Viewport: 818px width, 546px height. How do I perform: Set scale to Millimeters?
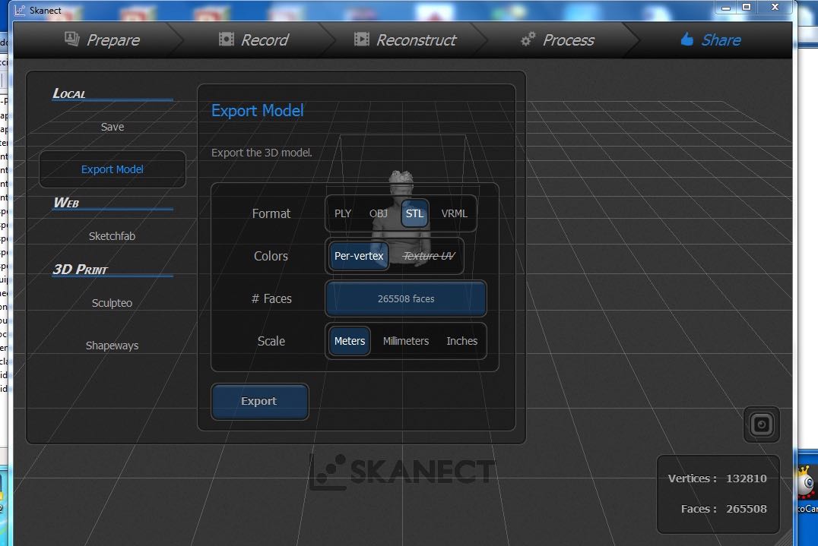406,341
